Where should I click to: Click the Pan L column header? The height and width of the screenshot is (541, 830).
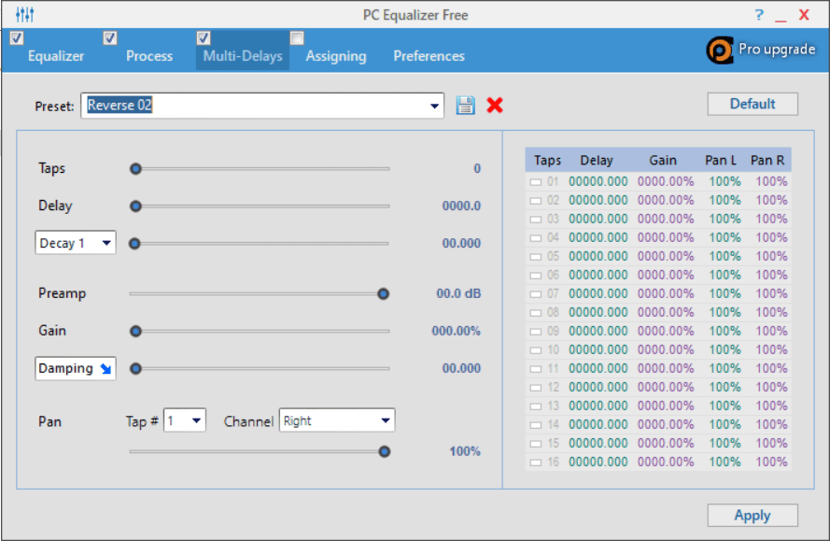click(x=721, y=161)
